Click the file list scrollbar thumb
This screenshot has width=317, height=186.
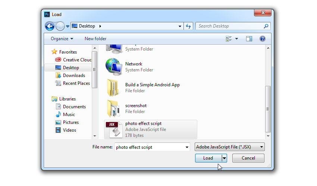(x=268, y=109)
